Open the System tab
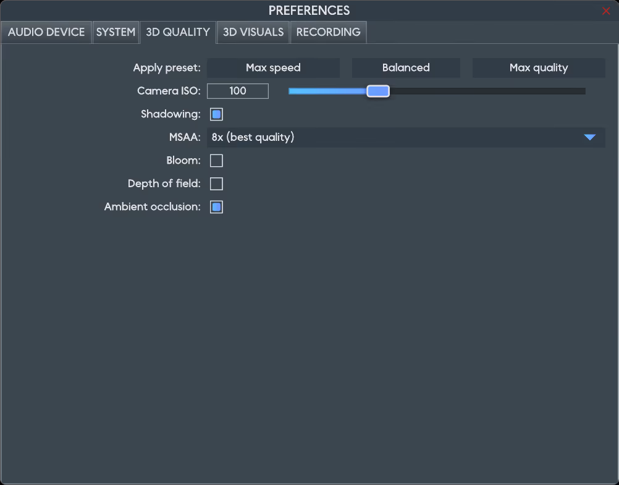619x485 pixels. coord(116,32)
